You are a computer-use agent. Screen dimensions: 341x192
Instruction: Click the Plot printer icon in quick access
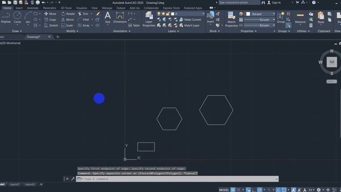point(38,2)
